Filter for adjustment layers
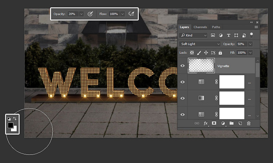The width and height of the screenshot is (273, 163). [220, 36]
